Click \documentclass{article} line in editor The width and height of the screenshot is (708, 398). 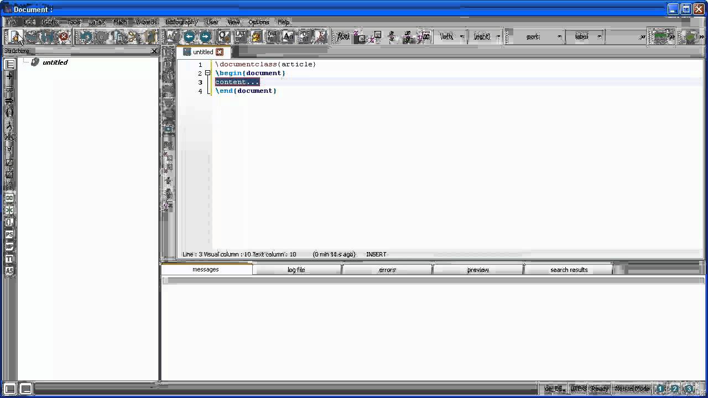[265, 64]
